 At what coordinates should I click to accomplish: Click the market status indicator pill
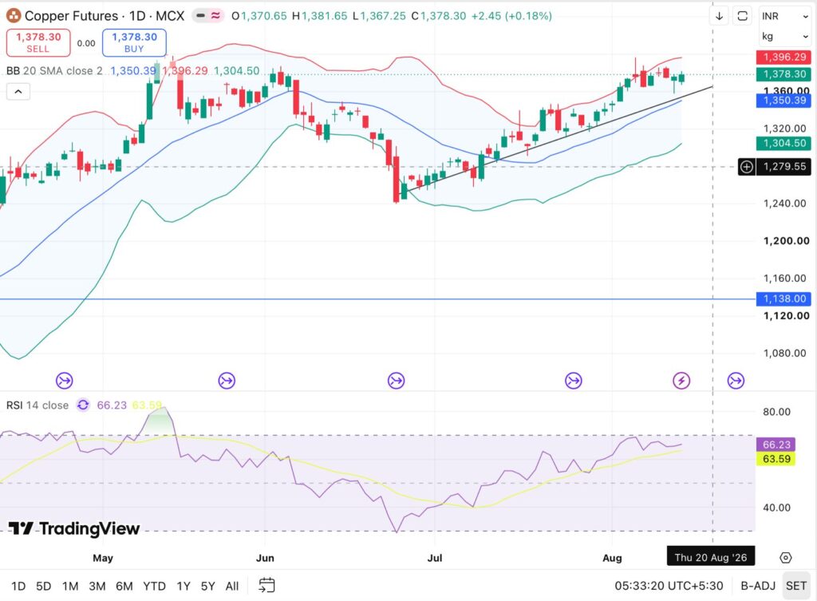208,16
